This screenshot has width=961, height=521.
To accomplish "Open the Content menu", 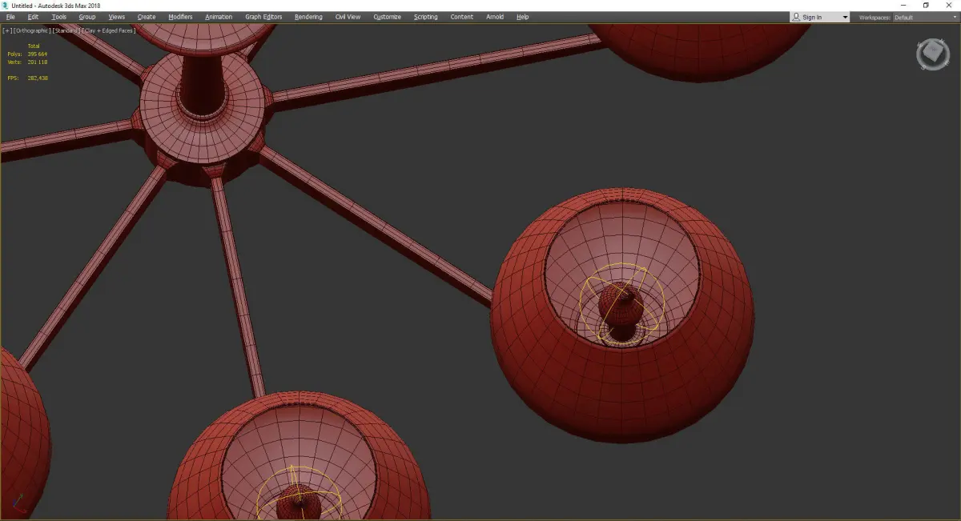I will tap(461, 17).
